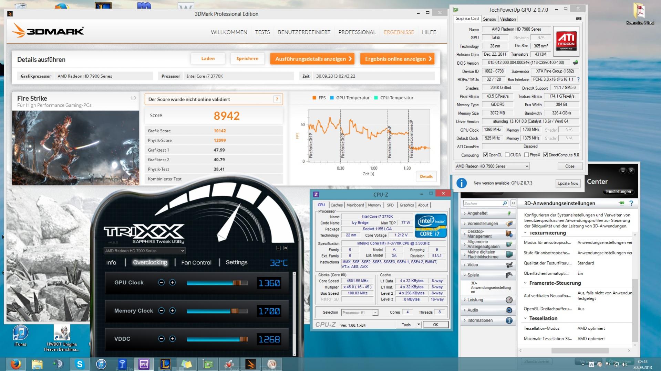Click the question mark in score validation box
This screenshot has width=661, height=371.
277,99
